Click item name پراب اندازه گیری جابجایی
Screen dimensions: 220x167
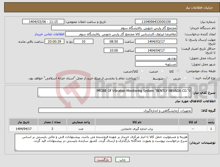point(137,129)
